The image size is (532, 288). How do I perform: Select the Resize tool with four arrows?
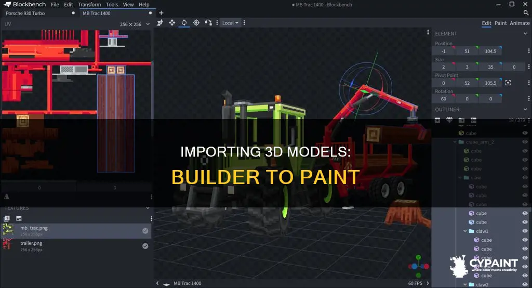point(172,23)
